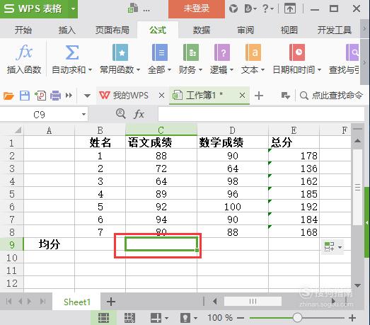This screenshot has height=325, width=370.
Task: Open the Date and Time (日期和时间) red book icon
Action: (297, 52)
